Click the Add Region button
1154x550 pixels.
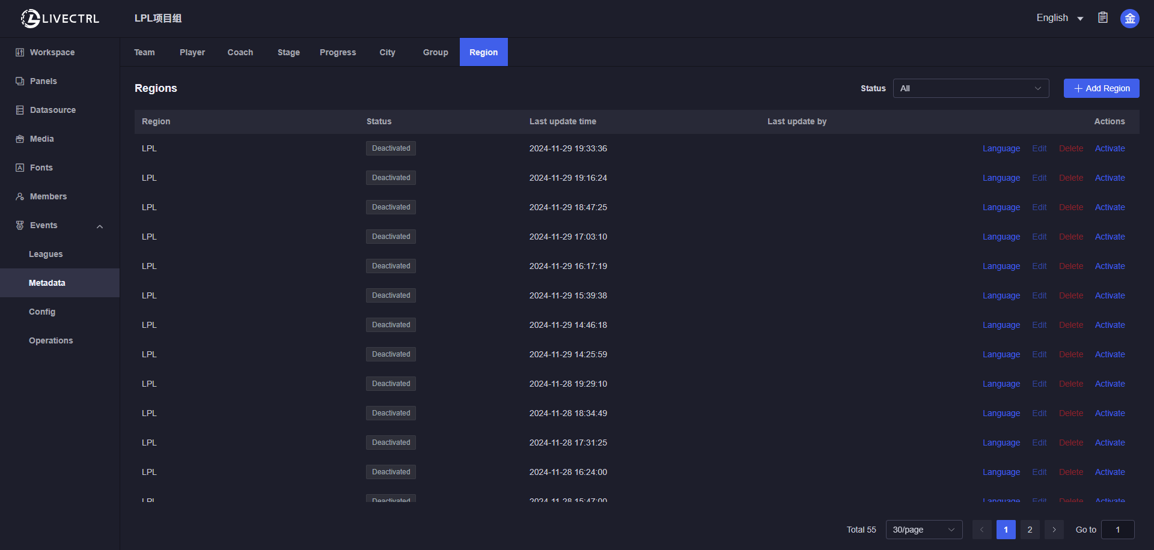tap(1101, 88)
